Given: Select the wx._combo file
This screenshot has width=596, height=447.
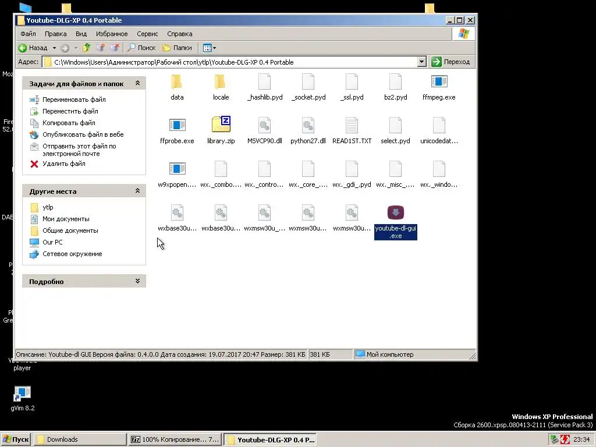Looking at the screenshot, I should pos(221,175).
